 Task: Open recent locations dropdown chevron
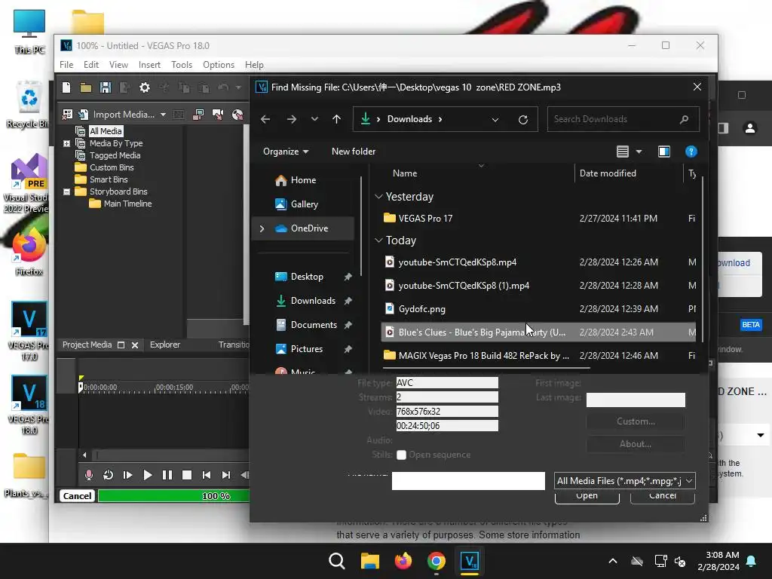coord(314,119)
